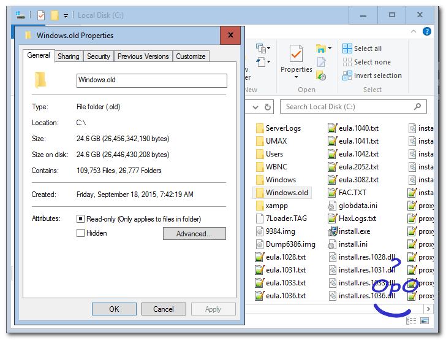Screen dimensions: 446x340
Task: Select the HaxLogs.txt file
Action: tap(352, 218)
